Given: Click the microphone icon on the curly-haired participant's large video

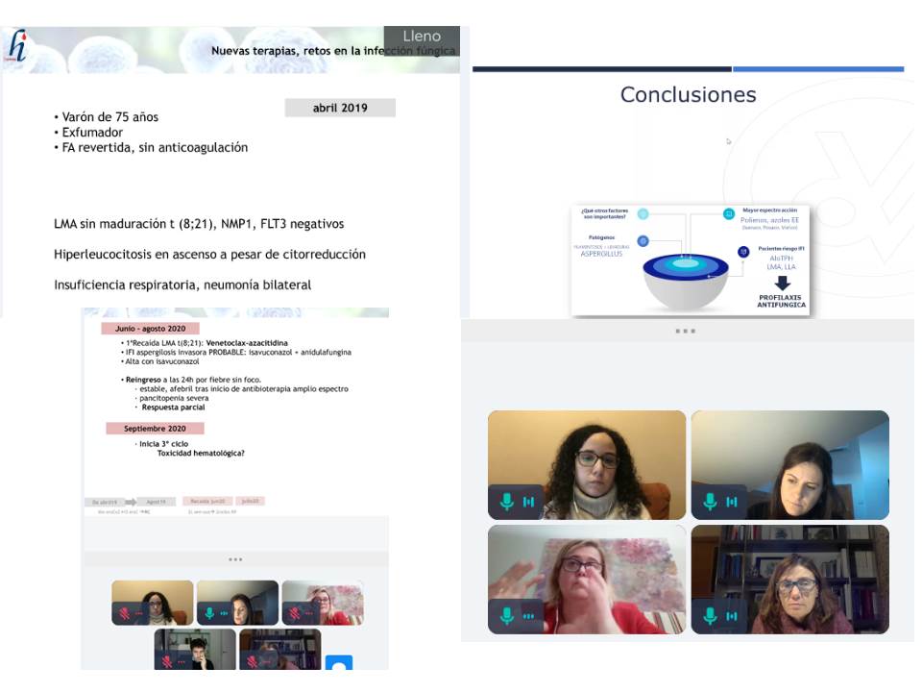Looking at the screenshot, I should 507,502.
